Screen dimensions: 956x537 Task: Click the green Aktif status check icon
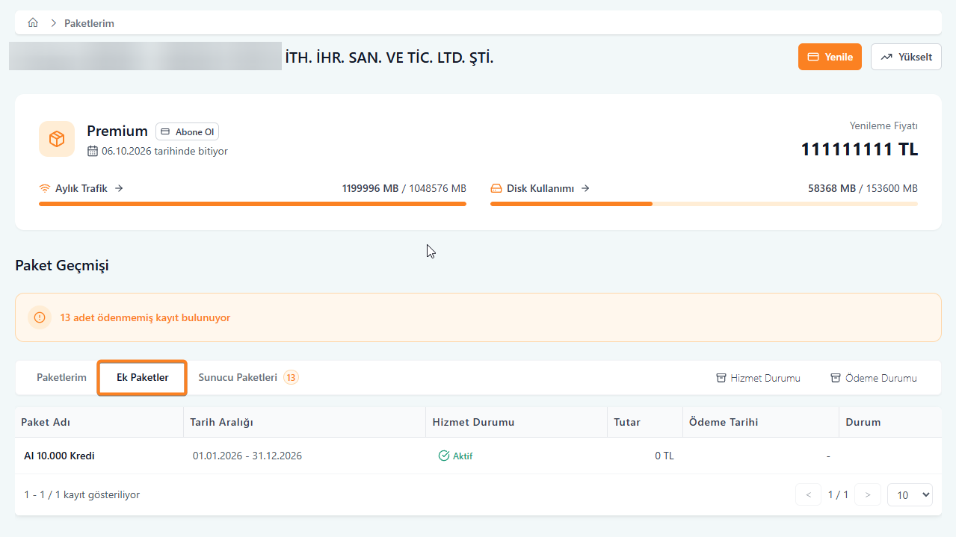pyautogui.click(x=444, y=456)
